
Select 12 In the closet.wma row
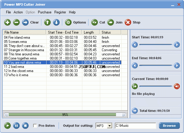(62, 71)
